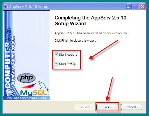Click the PHP logo in sidebar banner
The width and height of the screenshot is (149, 116).
(26, 78)
